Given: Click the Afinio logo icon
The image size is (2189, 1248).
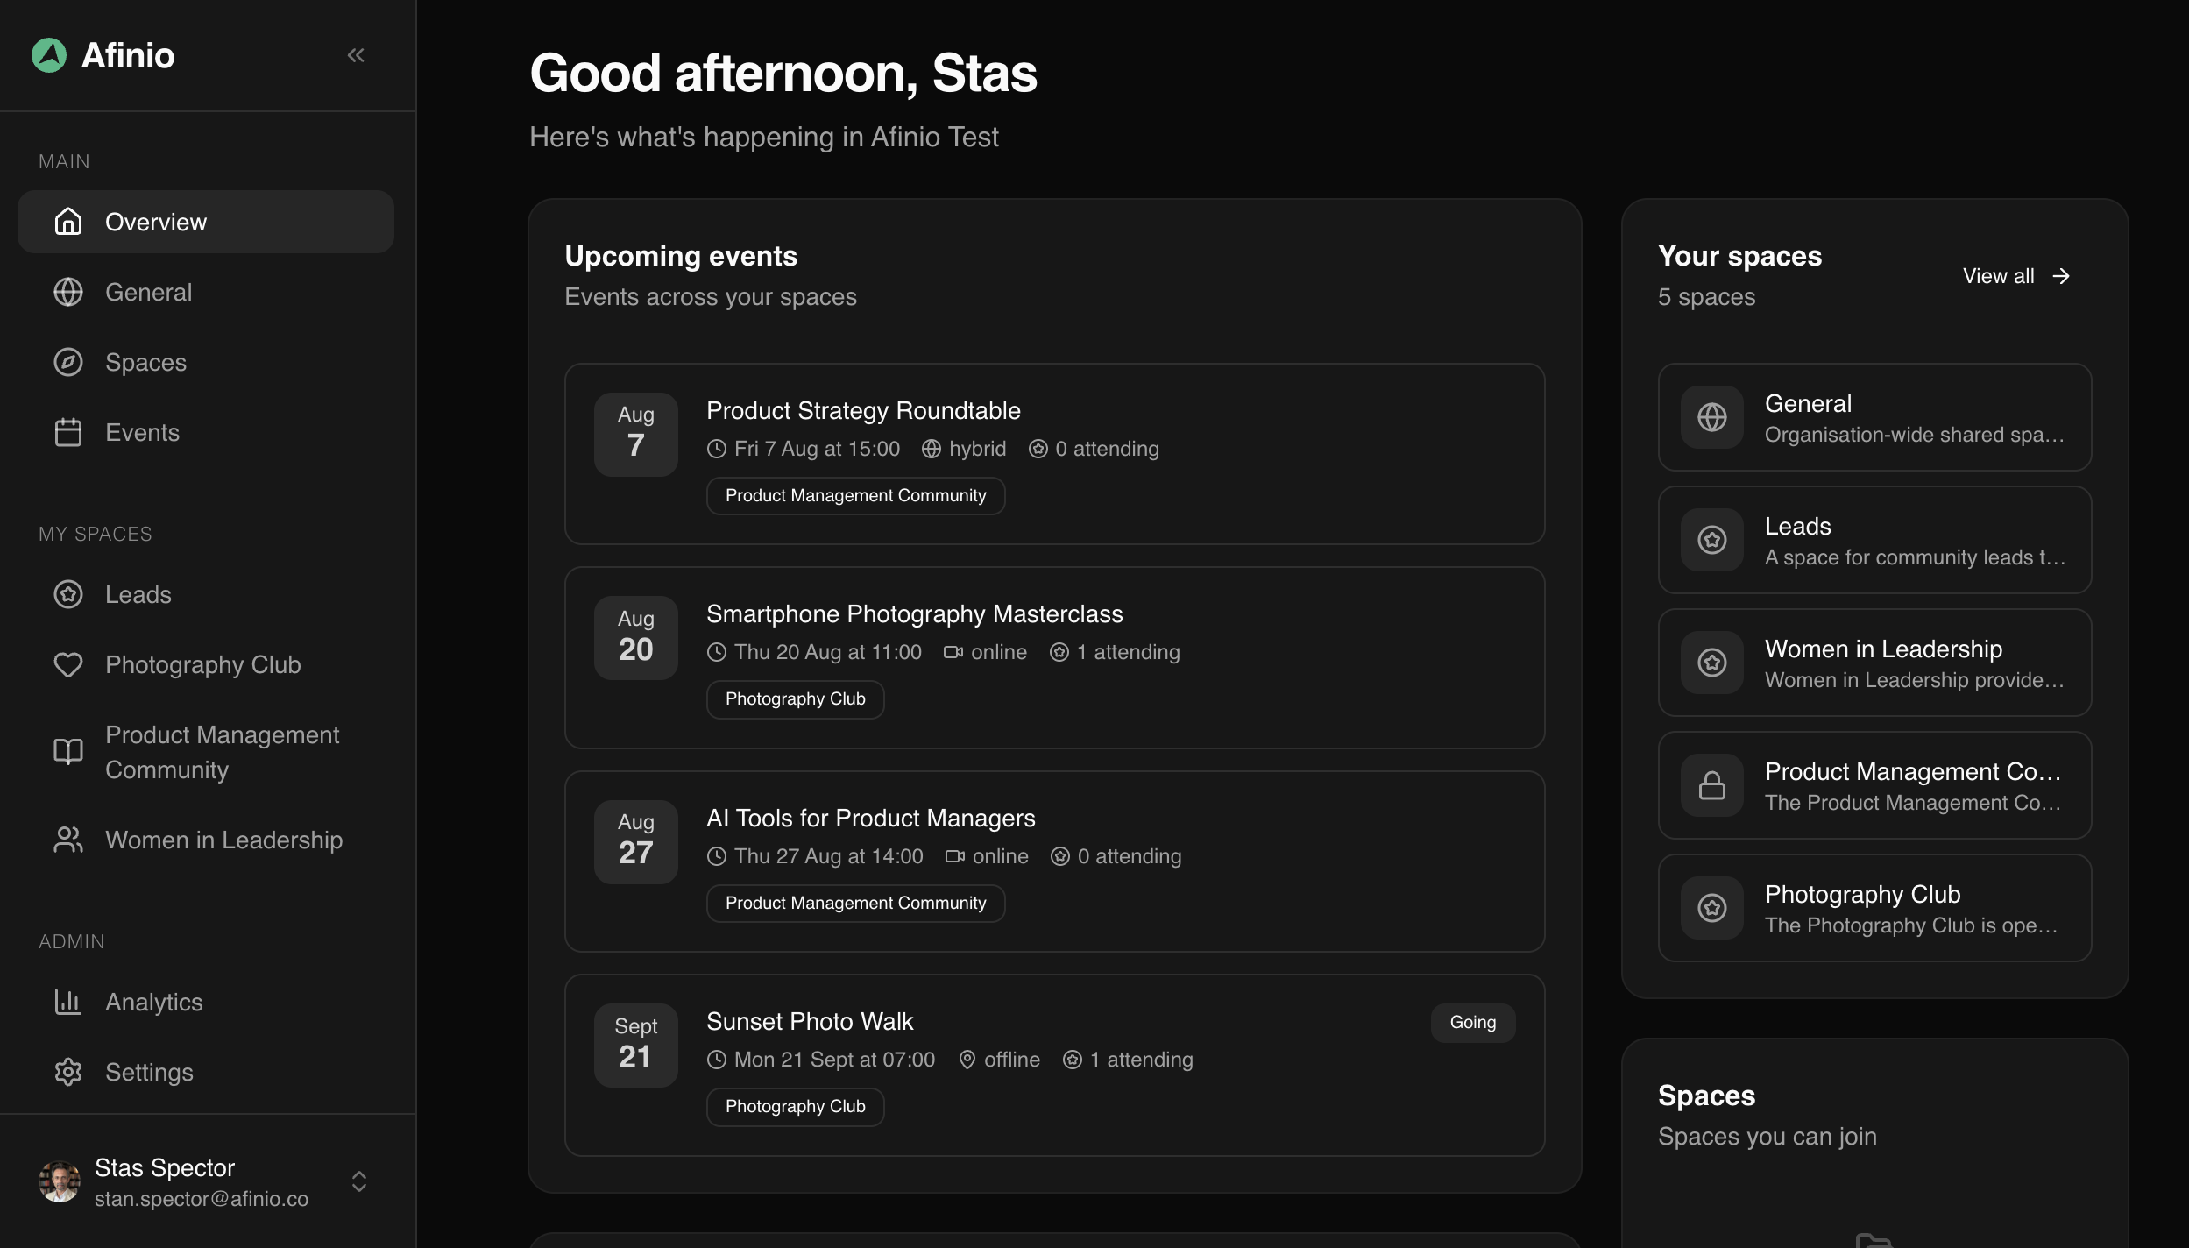Looking at the screenshot, I should point(49,56).
